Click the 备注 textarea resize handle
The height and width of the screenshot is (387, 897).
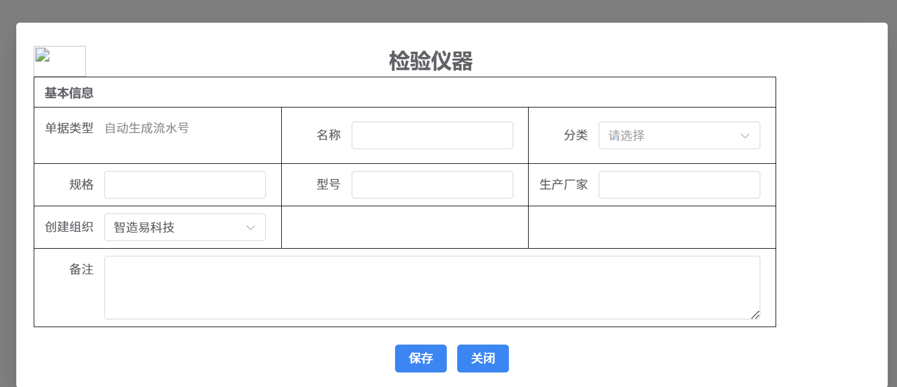(x=755, y=315)
